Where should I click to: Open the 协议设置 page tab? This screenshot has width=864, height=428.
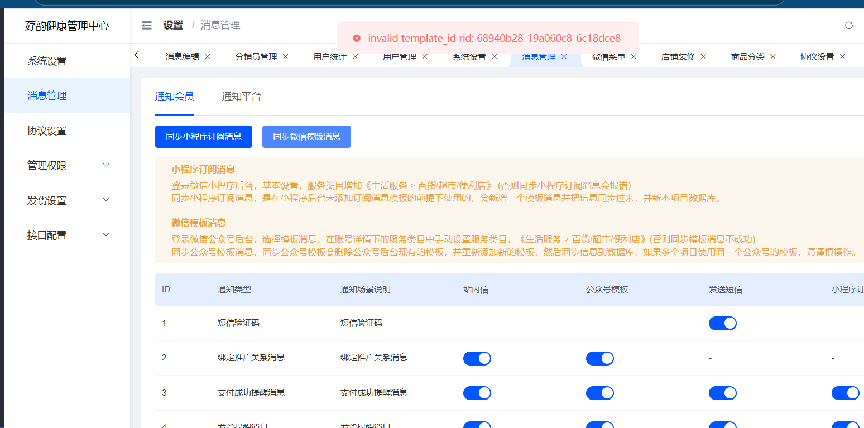coord(818,57)
